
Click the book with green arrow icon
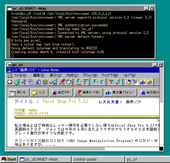(x=17, y=82)
